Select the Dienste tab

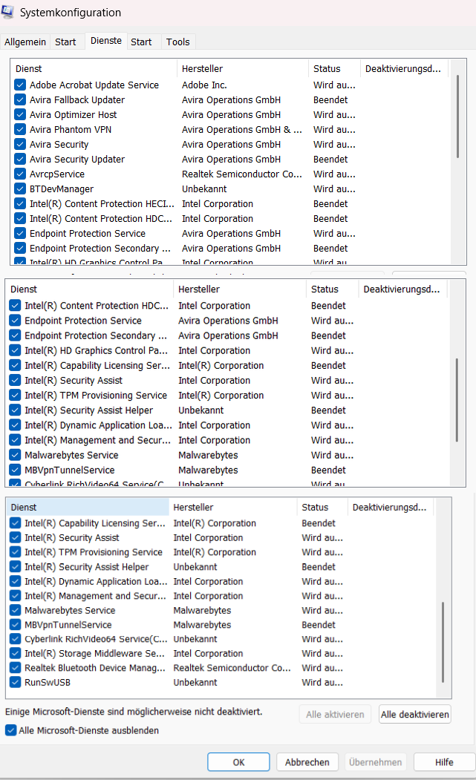pos(106,41)
